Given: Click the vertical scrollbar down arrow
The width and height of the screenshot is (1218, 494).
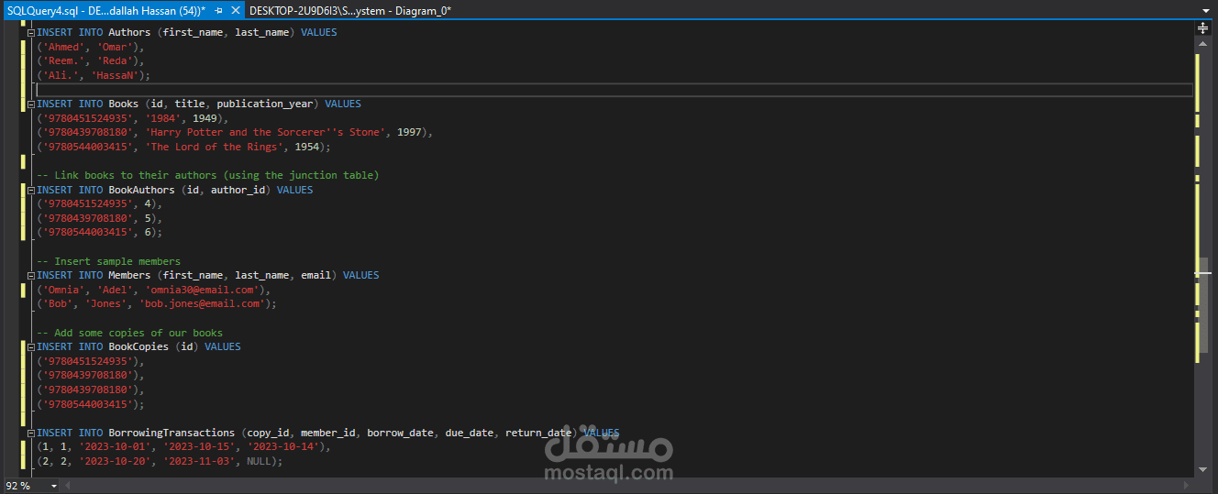Looking at the screenshot, I should (1203, 470).
